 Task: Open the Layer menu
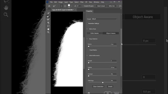click(66, 2)
